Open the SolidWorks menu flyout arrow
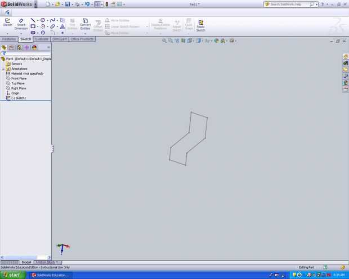349x279 pixels. 35,4
